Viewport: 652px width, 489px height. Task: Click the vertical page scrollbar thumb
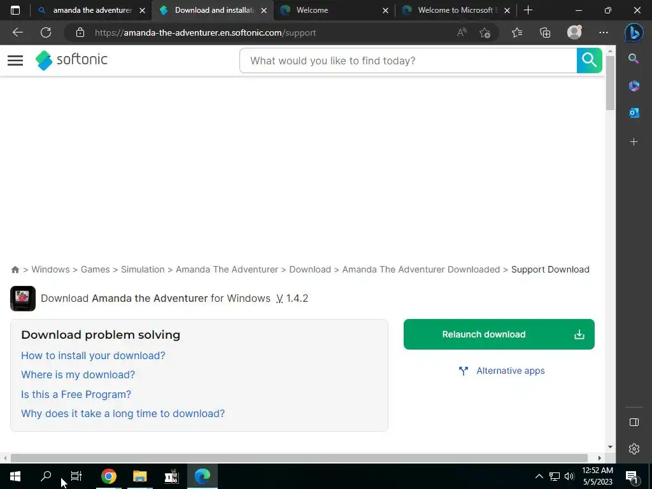coord(610,83)
